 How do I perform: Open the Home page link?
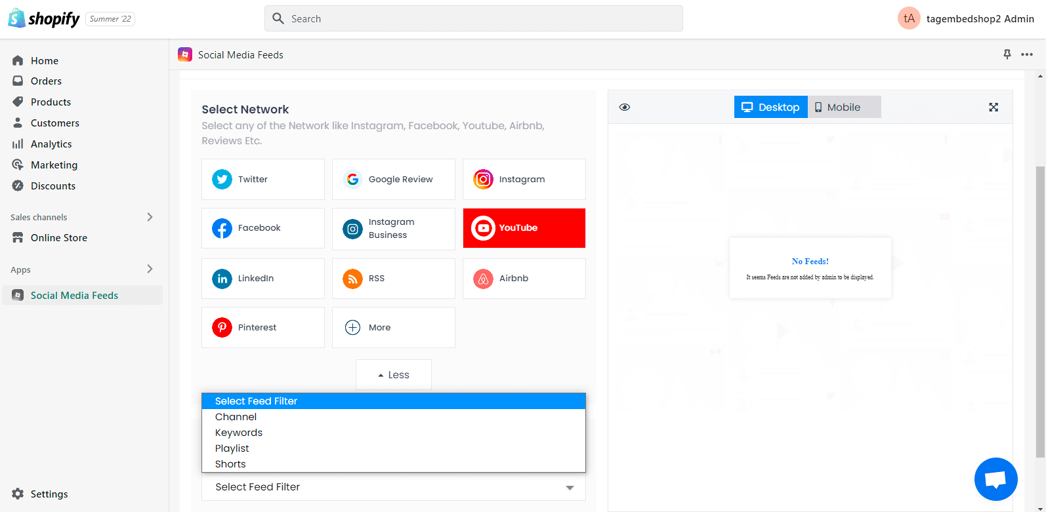[x=45, y=60]
